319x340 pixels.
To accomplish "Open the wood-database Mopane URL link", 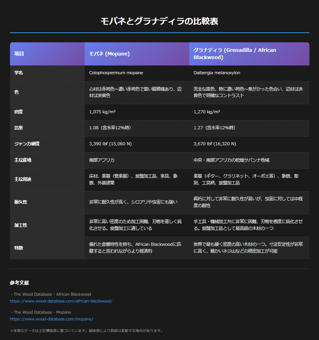I will point(52,319).
